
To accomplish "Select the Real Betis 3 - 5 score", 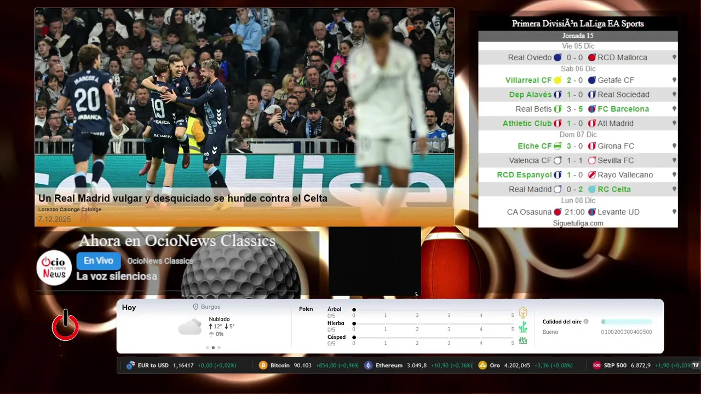I will pos(575,109).
